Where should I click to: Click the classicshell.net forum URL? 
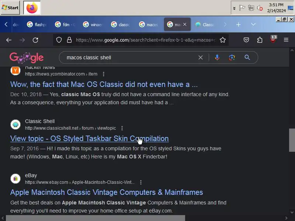70,128
